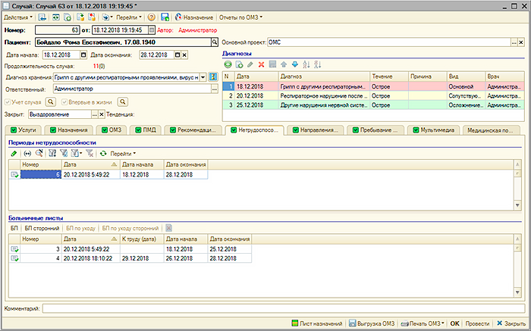
Task: Clear the Дата окончания field with X
Action: pos(185,55)
